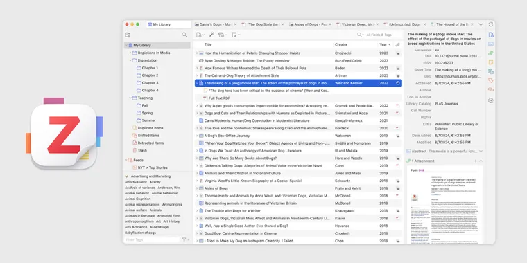Select the 'Babyfication of dogs' tag
Screen dimensions: 527x263
pos(140,233)
